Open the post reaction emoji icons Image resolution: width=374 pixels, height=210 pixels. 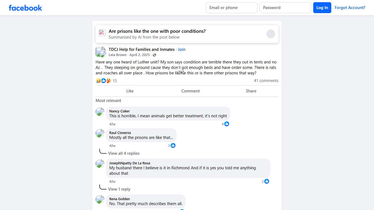coord(103,81)
